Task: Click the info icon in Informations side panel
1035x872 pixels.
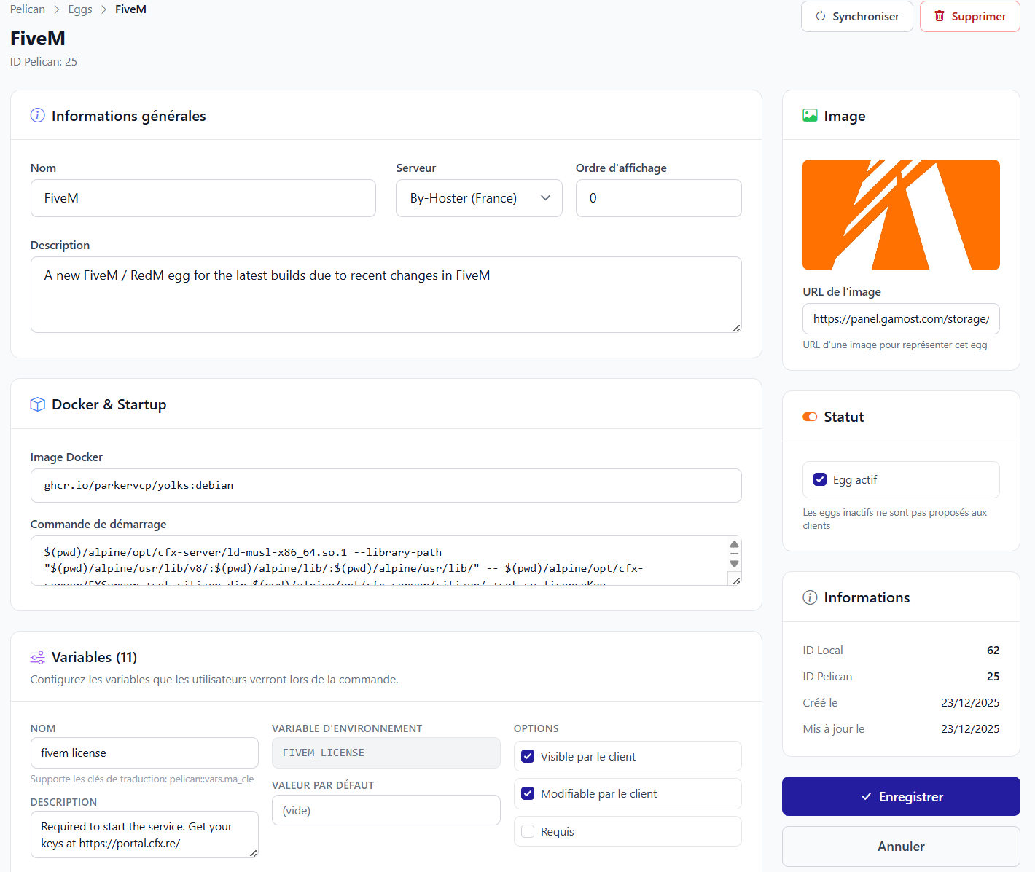Action: pyautogui.click(x=810, y=597)
